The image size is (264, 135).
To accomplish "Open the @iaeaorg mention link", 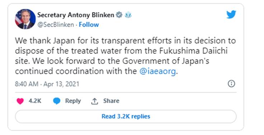I will click(x=157, y=71).
